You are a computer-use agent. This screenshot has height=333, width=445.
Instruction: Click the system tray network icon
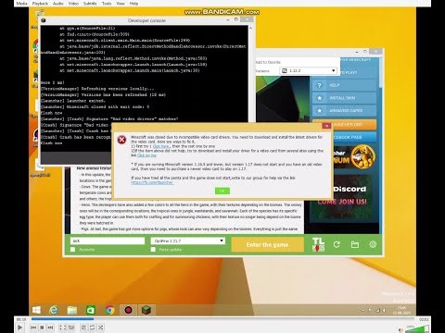click(x=377, y=310)
